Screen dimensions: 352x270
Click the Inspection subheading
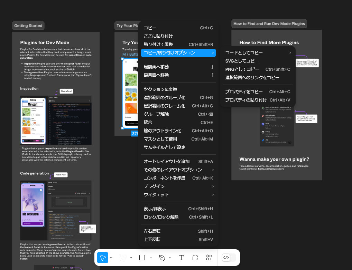(x=29, y=89)
